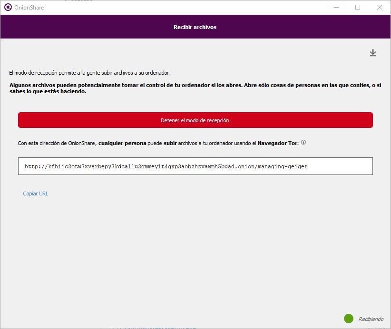Select the onion address URL field
This screenshot has height=329, width=391.
(195, 166)
